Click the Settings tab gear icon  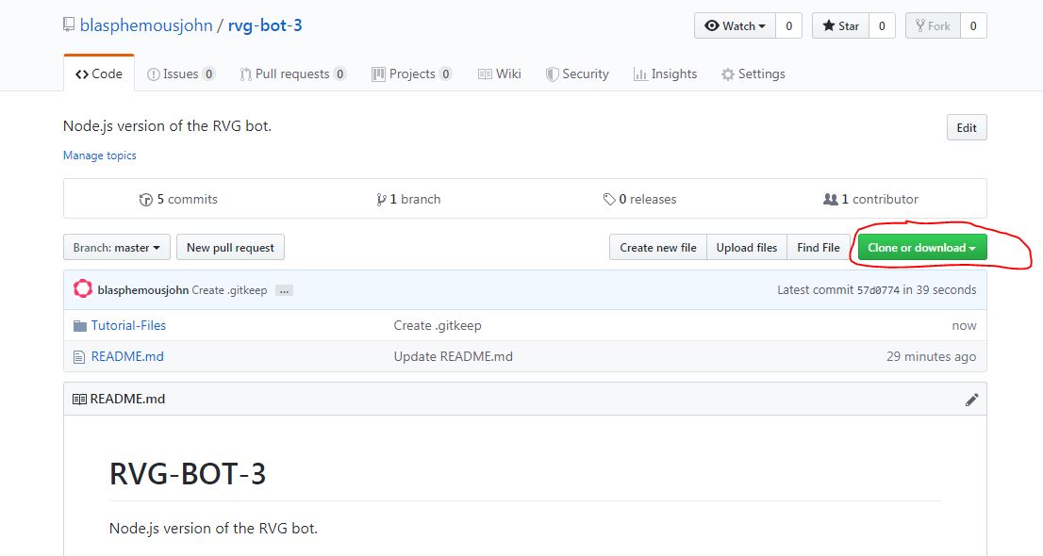tap(728, 74)
